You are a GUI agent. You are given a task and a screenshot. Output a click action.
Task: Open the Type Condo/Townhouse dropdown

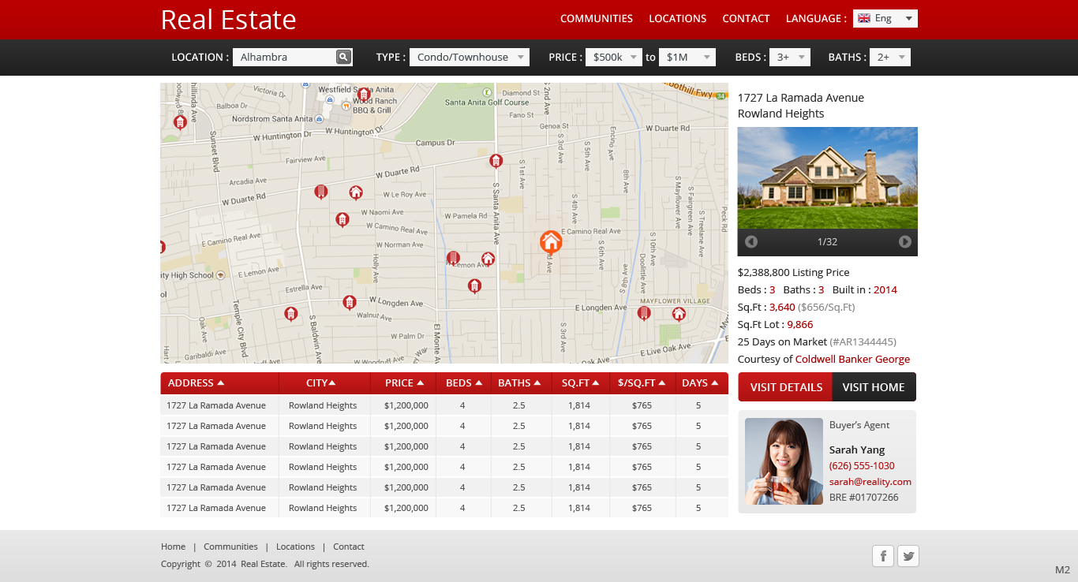tap(469, 57)
